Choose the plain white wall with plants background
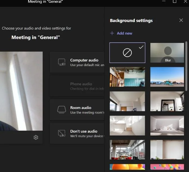The height and width of the screenshot is (172, 189). pos(167,150)
